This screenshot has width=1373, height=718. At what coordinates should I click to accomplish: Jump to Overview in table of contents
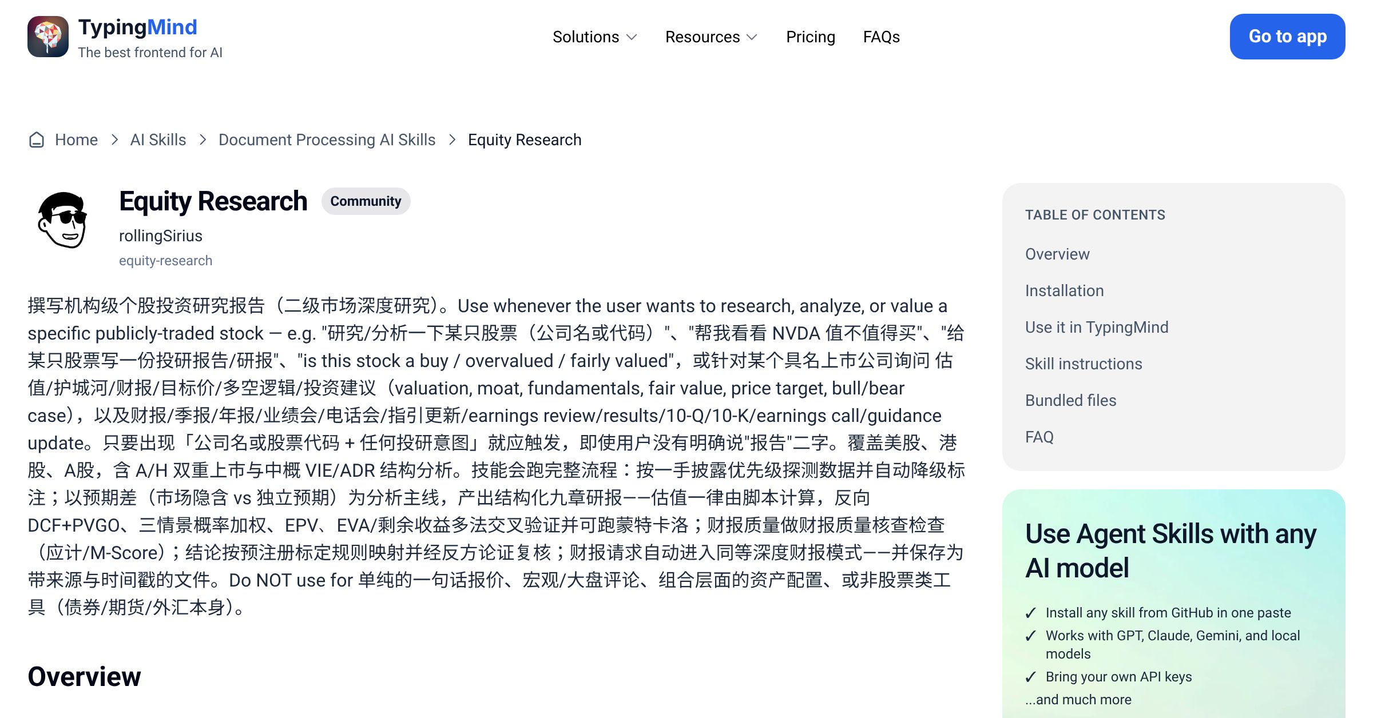tap(1057, 254)
